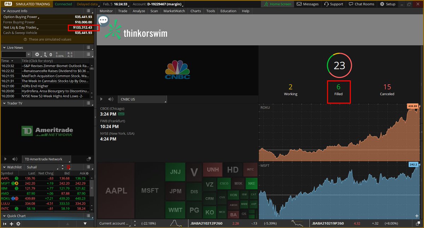Switch to the Analyze tab
The height and width of the screenshot is (228, 424).
pyautogui.click(x=139, y=11)
